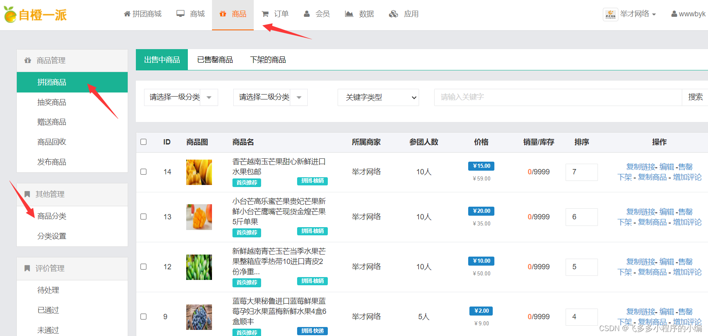This screenshot has height=336, width=708.
Task: Switch to the 已售罄商品 tab
Action: coord(215,60)
